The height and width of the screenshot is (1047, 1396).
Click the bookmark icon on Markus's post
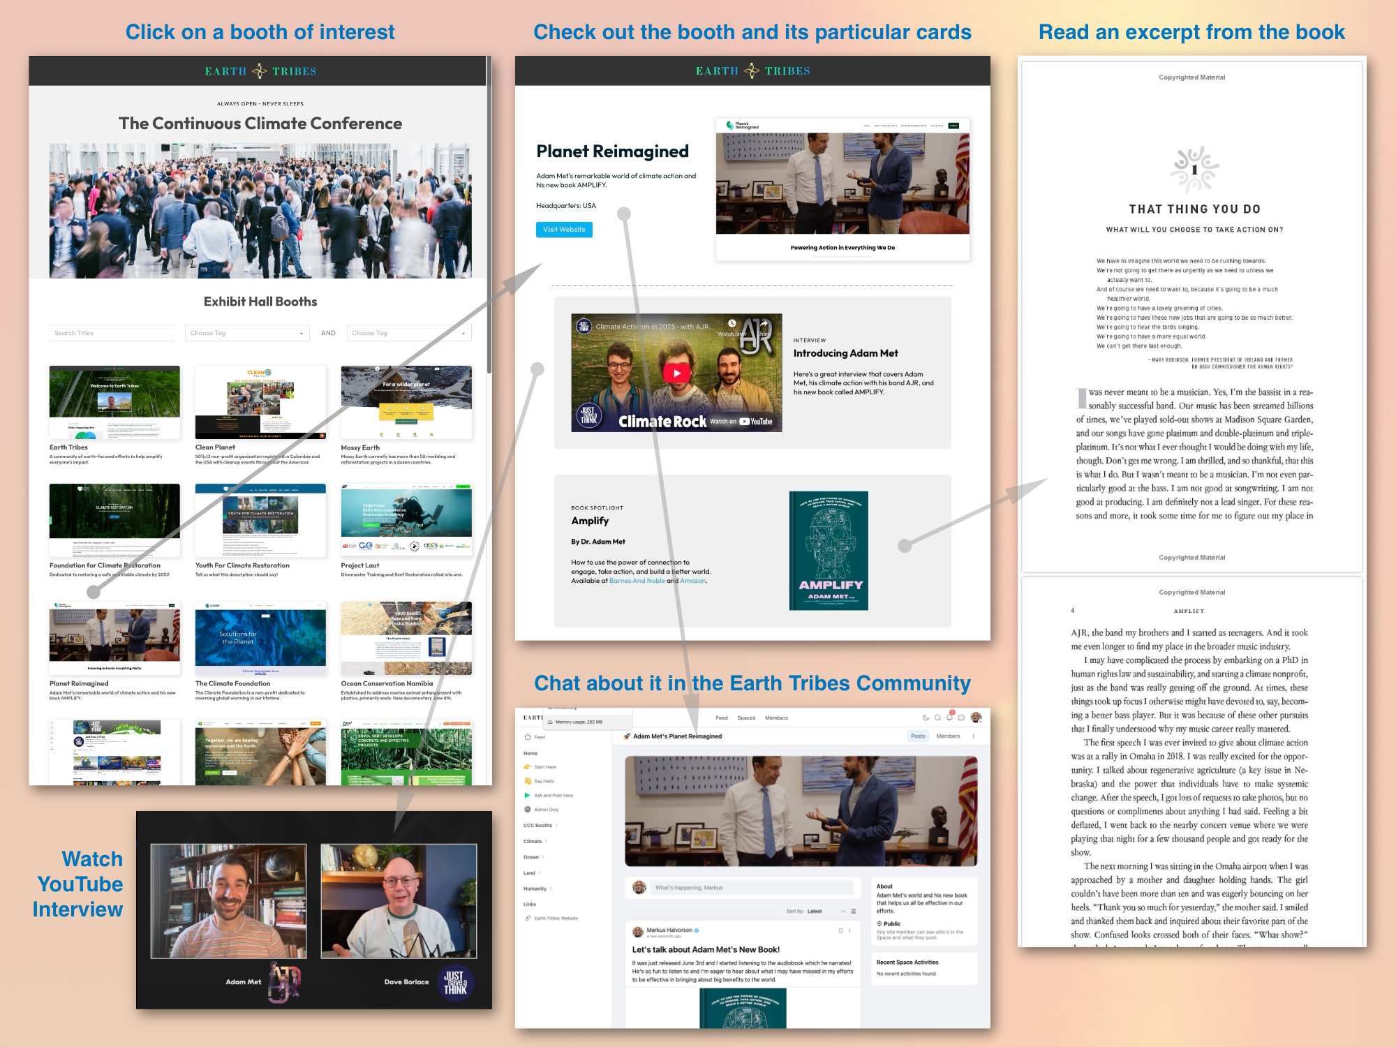click(840, 930)
